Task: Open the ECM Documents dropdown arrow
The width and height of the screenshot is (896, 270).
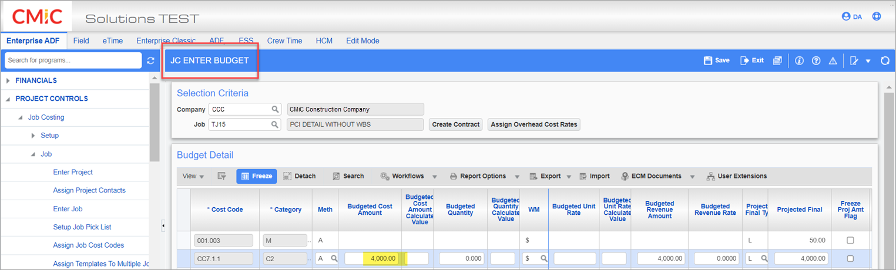Action: click(692, 177)
